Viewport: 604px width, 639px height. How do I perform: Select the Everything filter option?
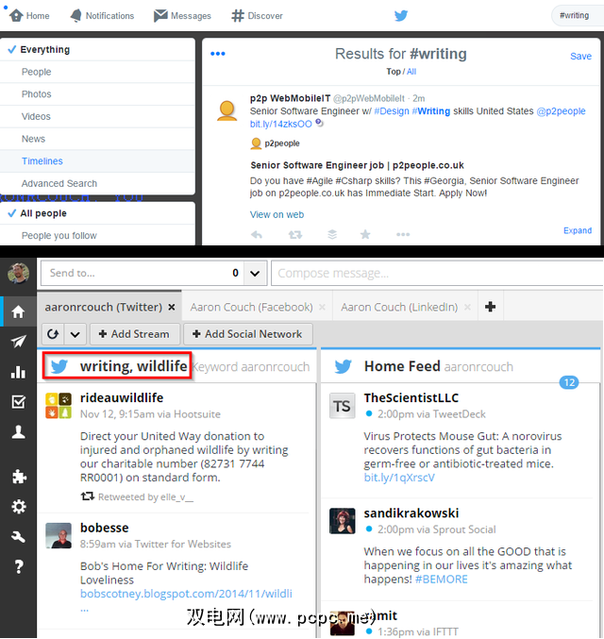[x=45, y=50]
